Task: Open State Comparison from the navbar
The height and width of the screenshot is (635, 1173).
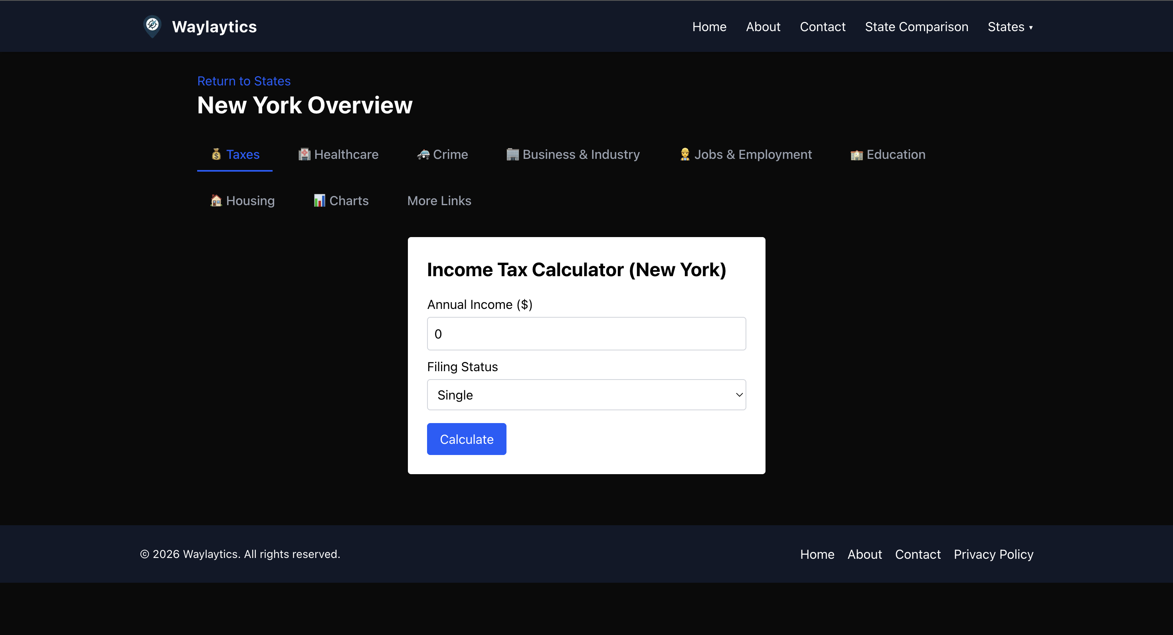Action: click(916, 26)
